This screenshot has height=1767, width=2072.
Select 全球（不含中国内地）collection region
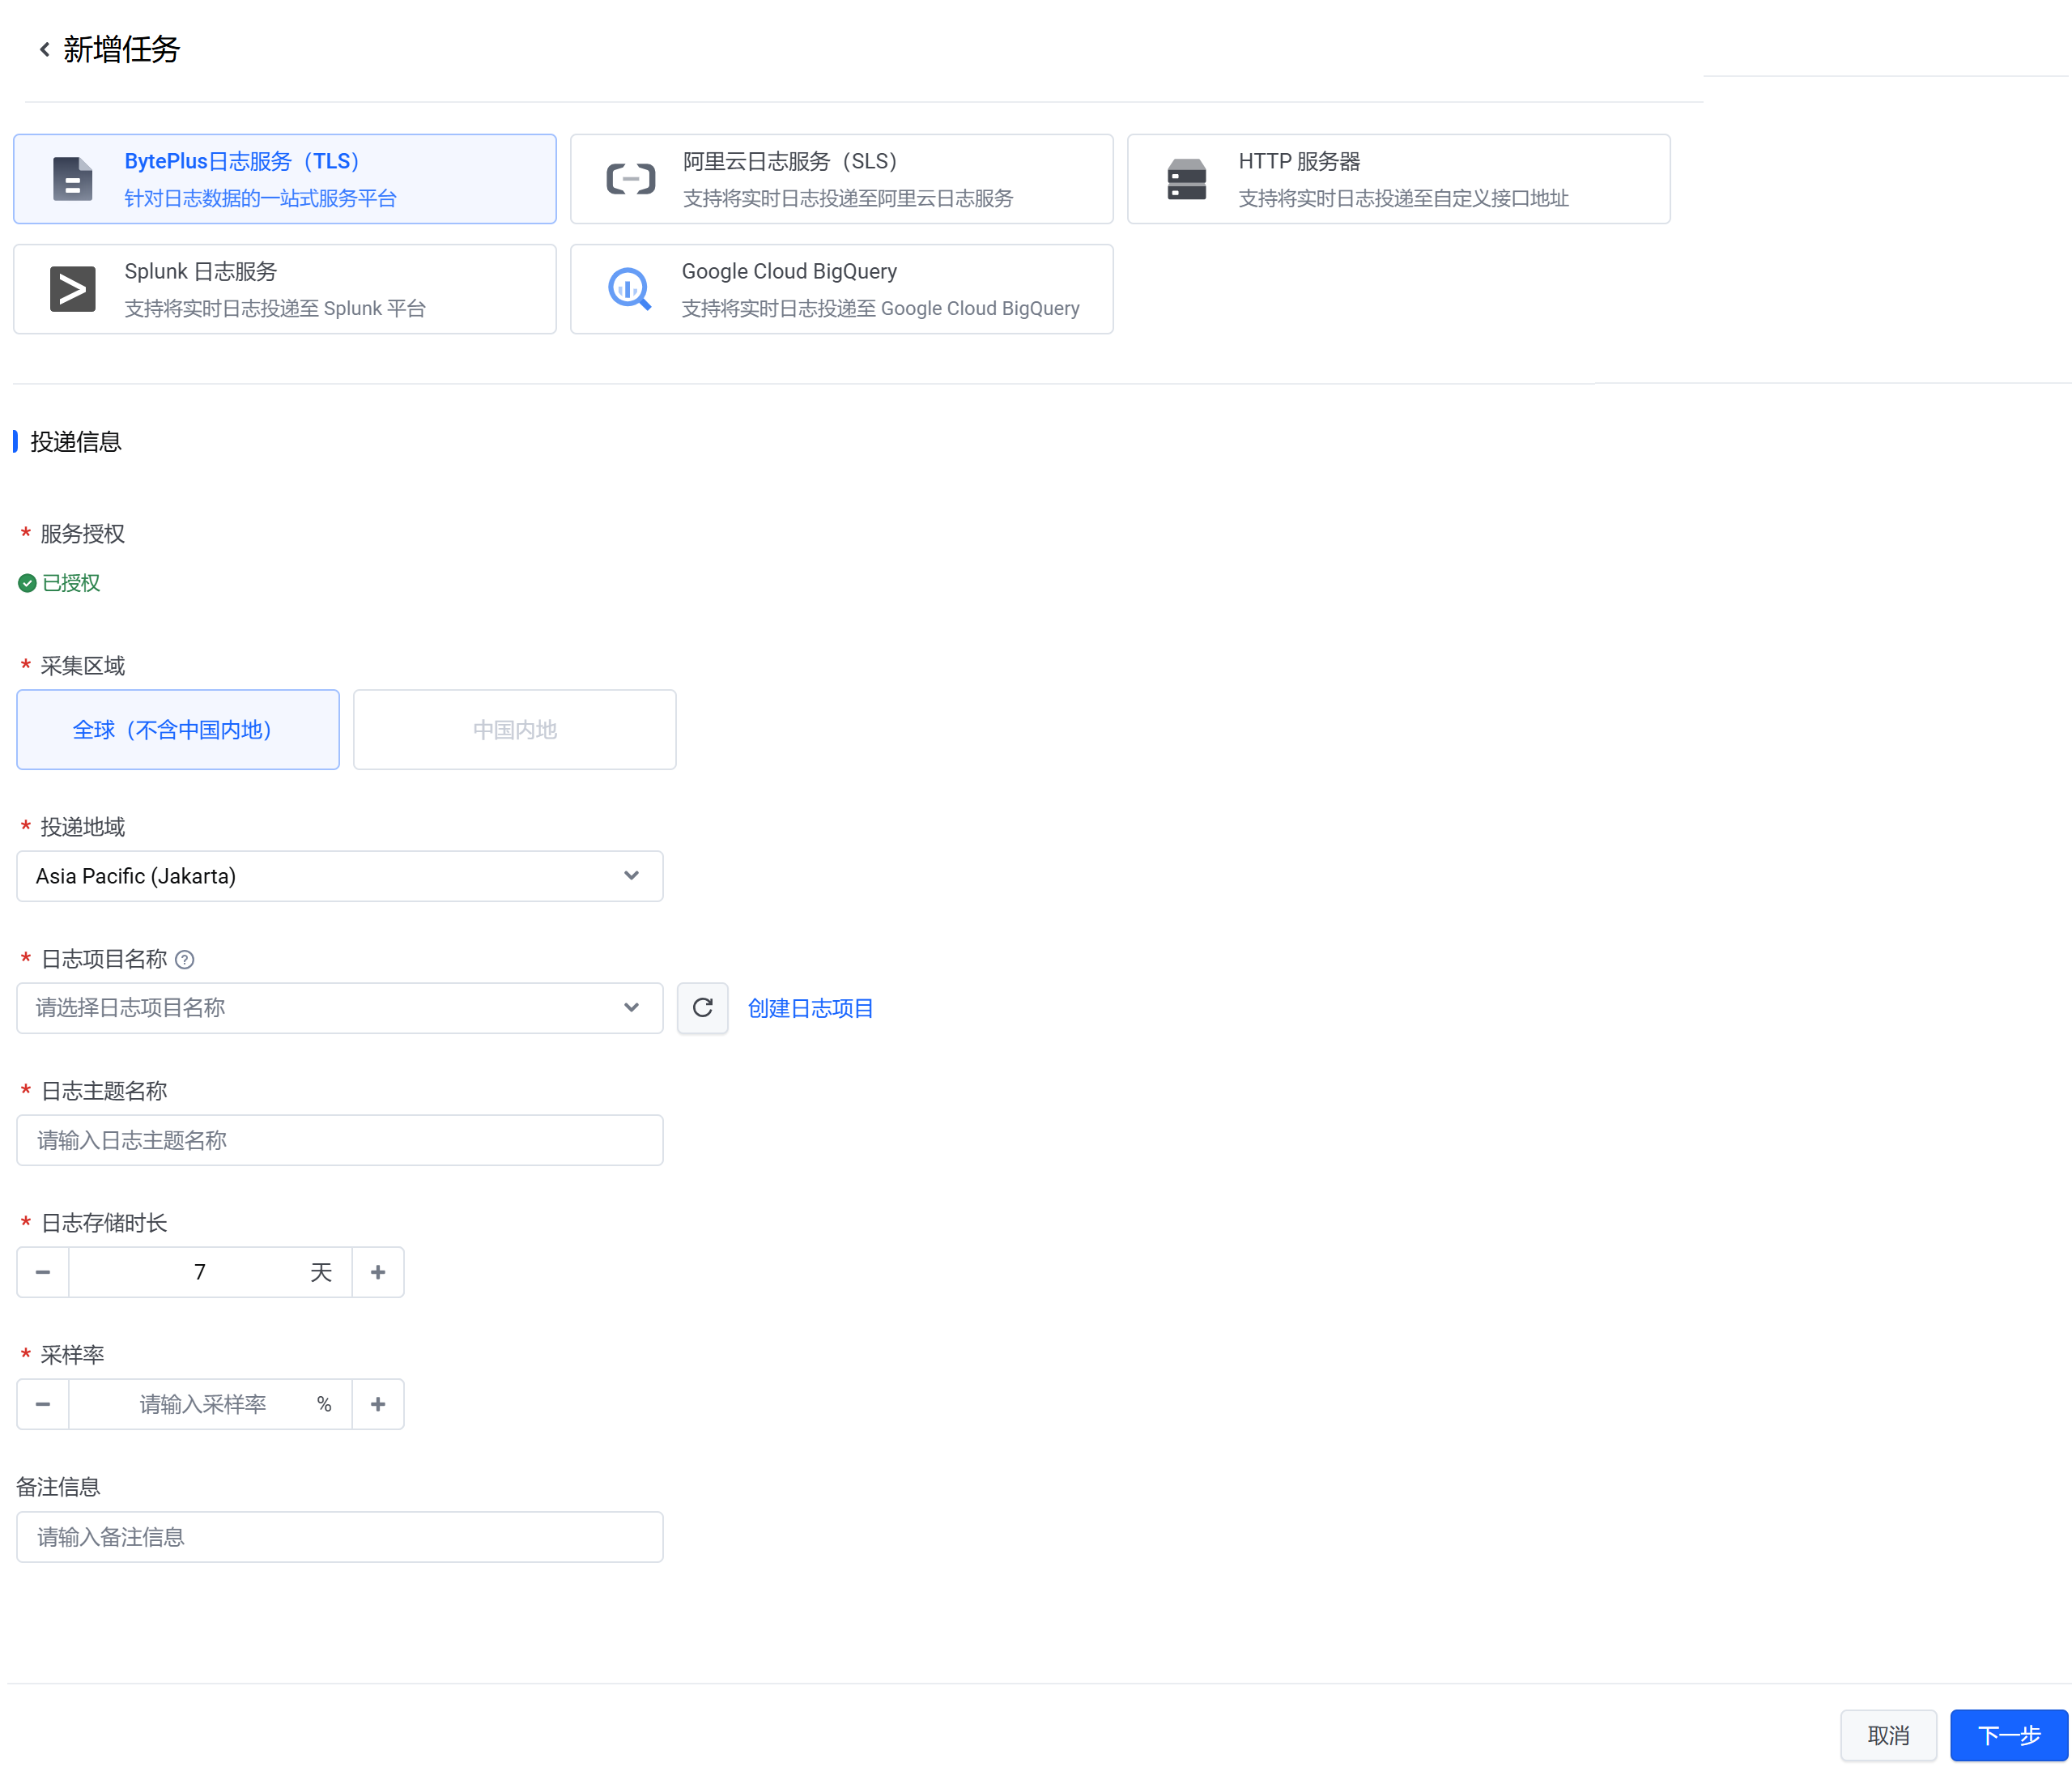(x=178, y=729)
